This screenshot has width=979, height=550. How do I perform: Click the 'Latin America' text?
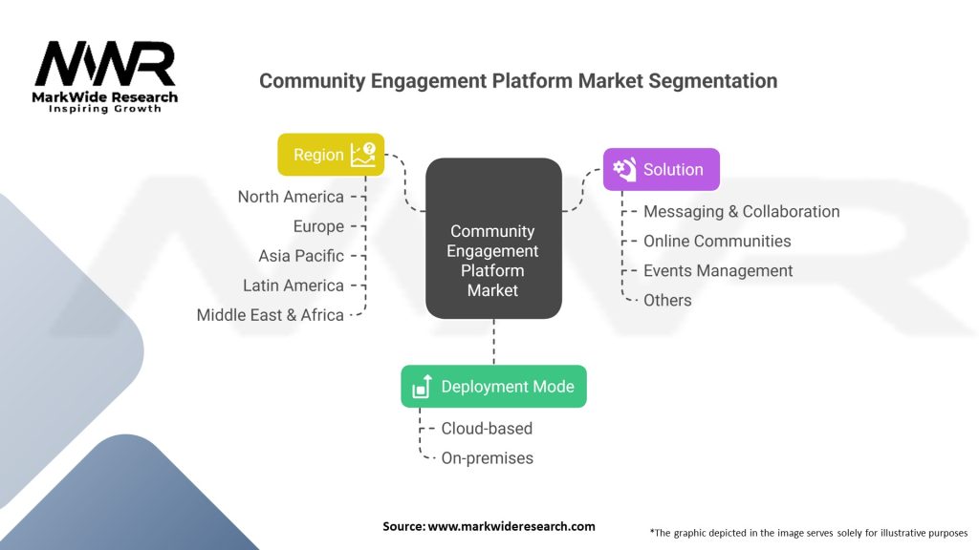(294, 286)
